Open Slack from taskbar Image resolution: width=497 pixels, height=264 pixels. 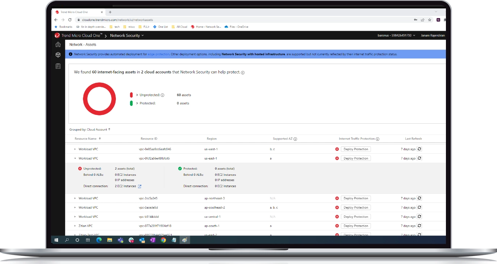click(131, 240)
